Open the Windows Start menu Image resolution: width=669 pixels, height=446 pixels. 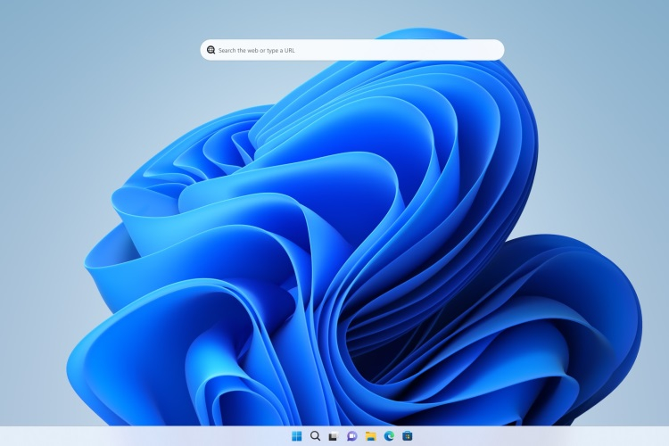(296, 436)
